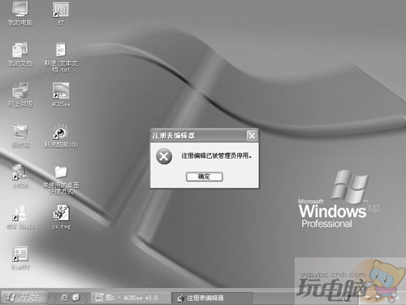Open the 我的电脑 desktop icon
Screen dimensions: 406x305
20,14
